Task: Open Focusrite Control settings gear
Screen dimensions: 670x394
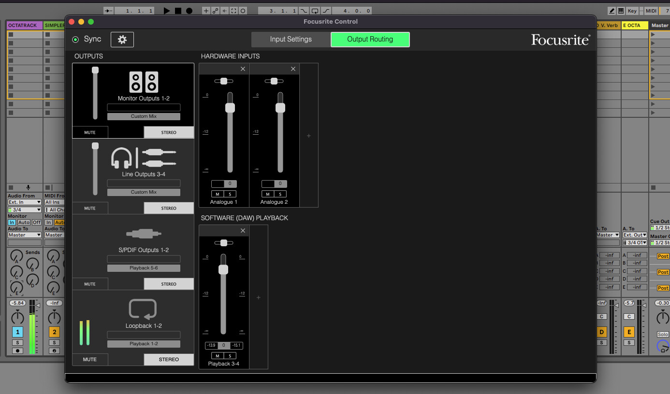Action: 122,40
